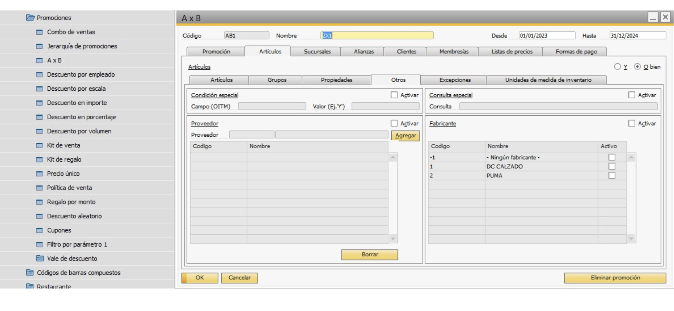Click Fabricante table scroll down arrow
674x311 pixels.
[631, 239]
